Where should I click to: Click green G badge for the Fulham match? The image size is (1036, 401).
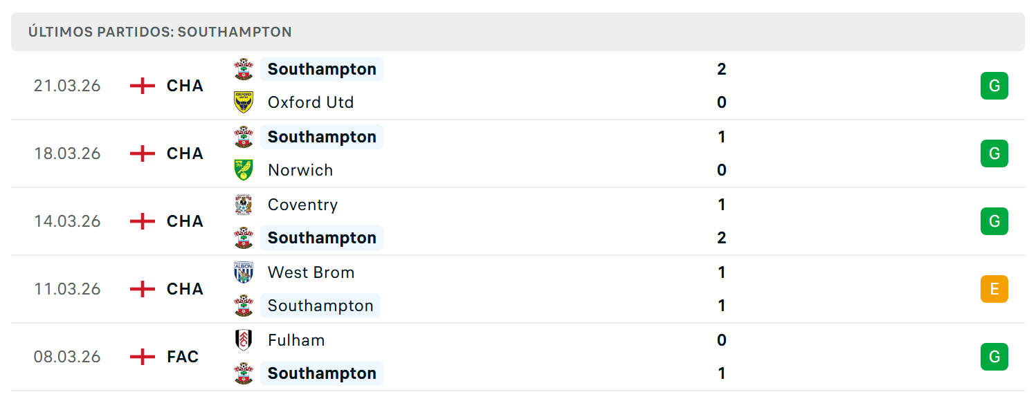coord(994,357)
